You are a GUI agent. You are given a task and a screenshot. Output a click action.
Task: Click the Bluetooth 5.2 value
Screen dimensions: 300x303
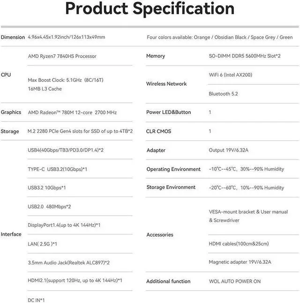click(223, 94)
